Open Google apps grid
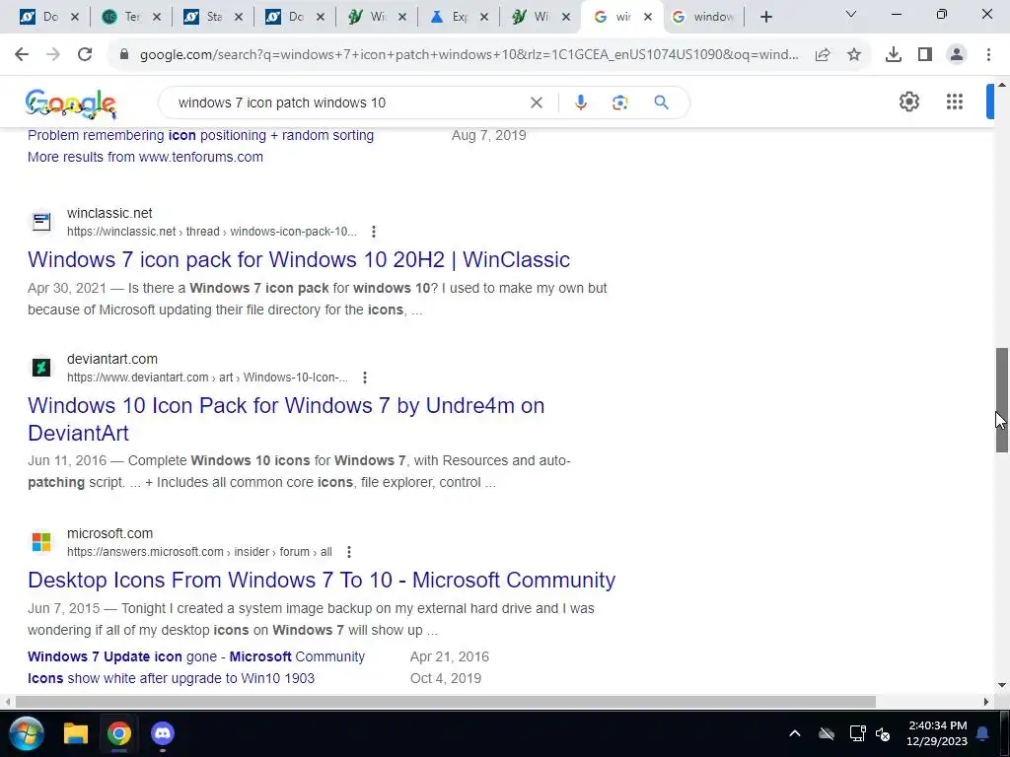 (x=955, y=102)
